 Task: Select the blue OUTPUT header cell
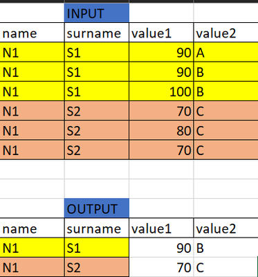(x=97, y=208)
